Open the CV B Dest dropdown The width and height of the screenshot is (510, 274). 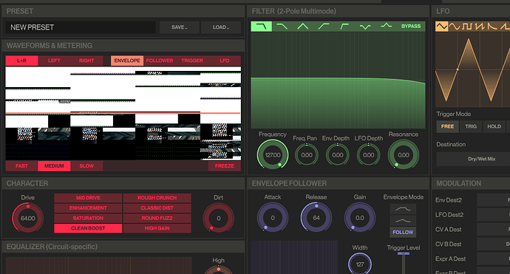click(x=494, y=244)
